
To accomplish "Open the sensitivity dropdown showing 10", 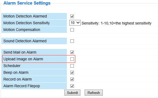I will click(x=75, y=23).
